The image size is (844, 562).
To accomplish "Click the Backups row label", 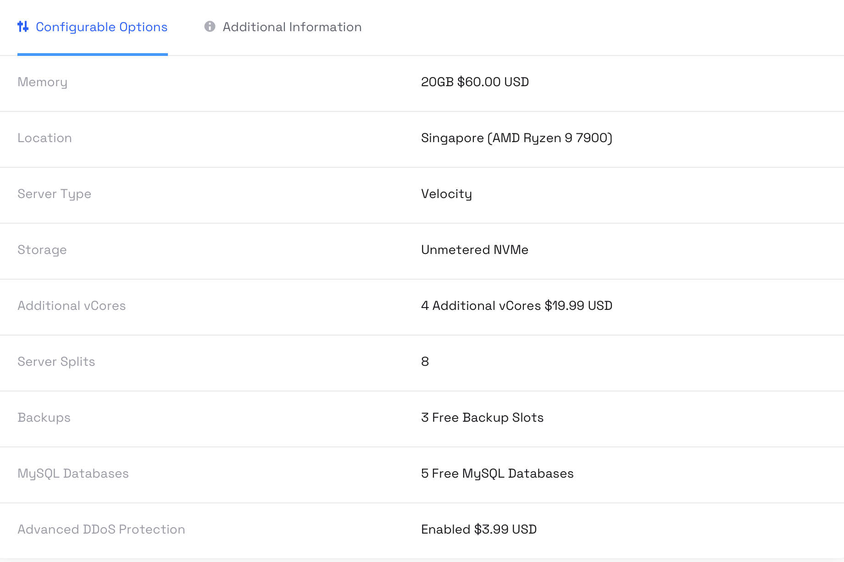I will coord(44,418).
